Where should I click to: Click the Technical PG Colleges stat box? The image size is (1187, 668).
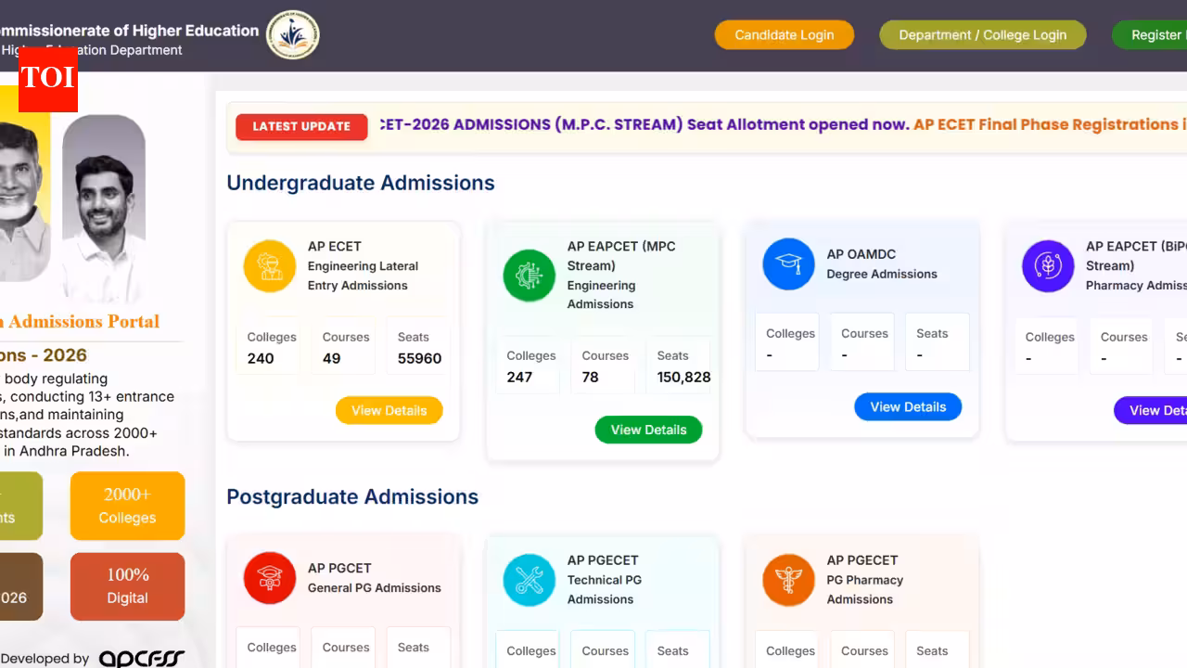tap(529, 649)
